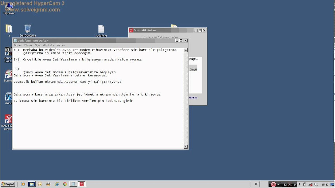Click the battery tray icon
Screen dimensions: 335x188
pos(305,184)
